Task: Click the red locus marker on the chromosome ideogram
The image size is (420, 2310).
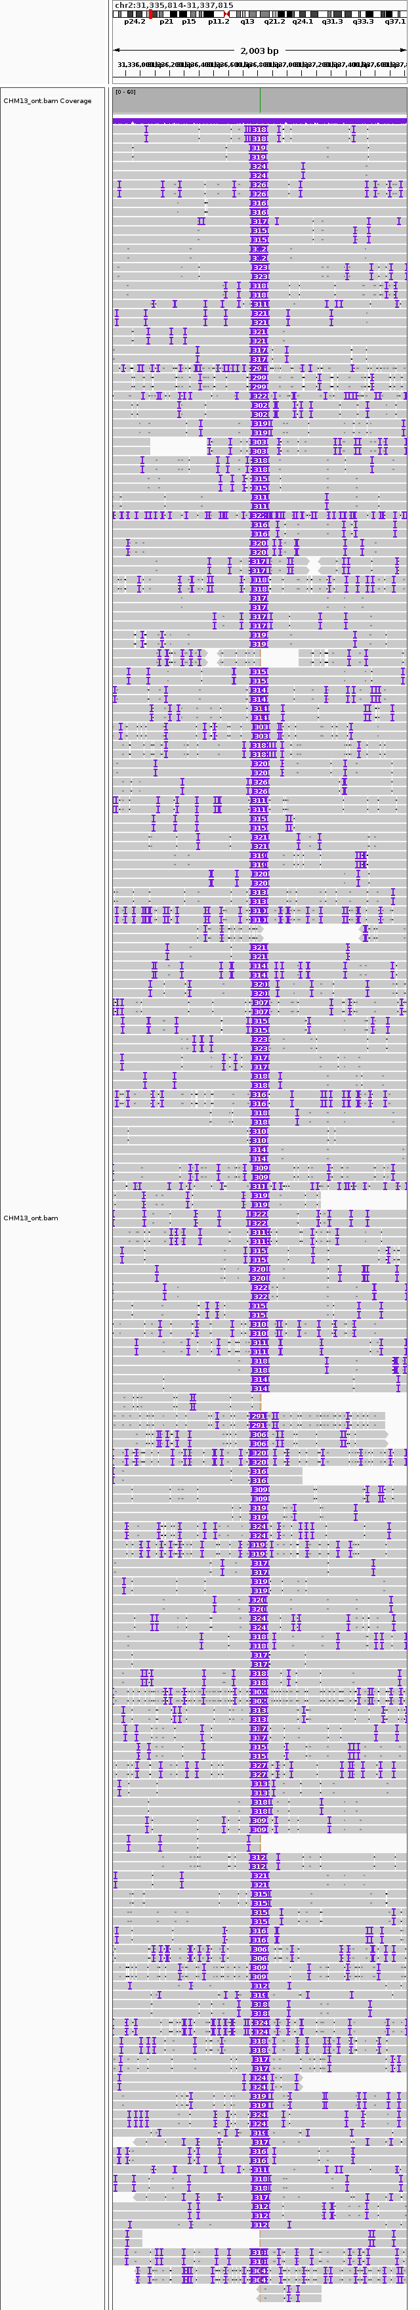Action: point(152,14)
